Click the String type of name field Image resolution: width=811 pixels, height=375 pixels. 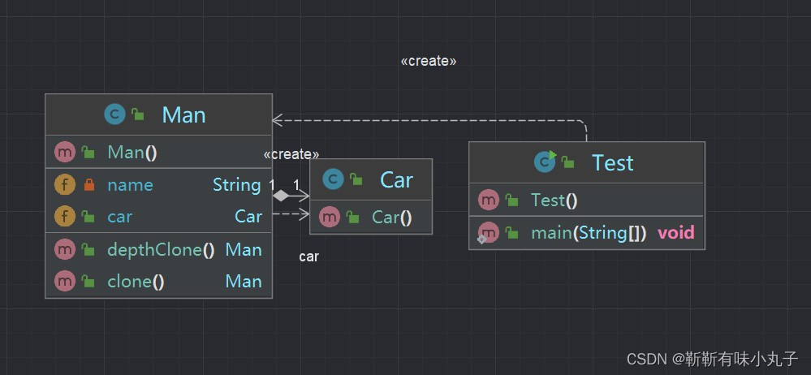click(237, 185)
